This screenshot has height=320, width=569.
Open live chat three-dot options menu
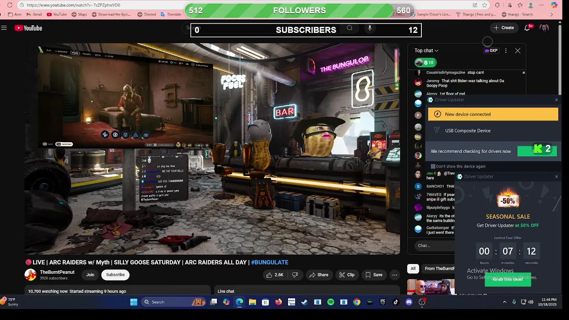click(505, 51)
